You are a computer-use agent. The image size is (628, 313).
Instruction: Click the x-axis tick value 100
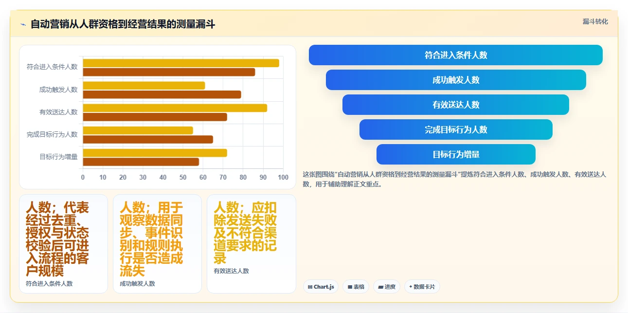283,177
